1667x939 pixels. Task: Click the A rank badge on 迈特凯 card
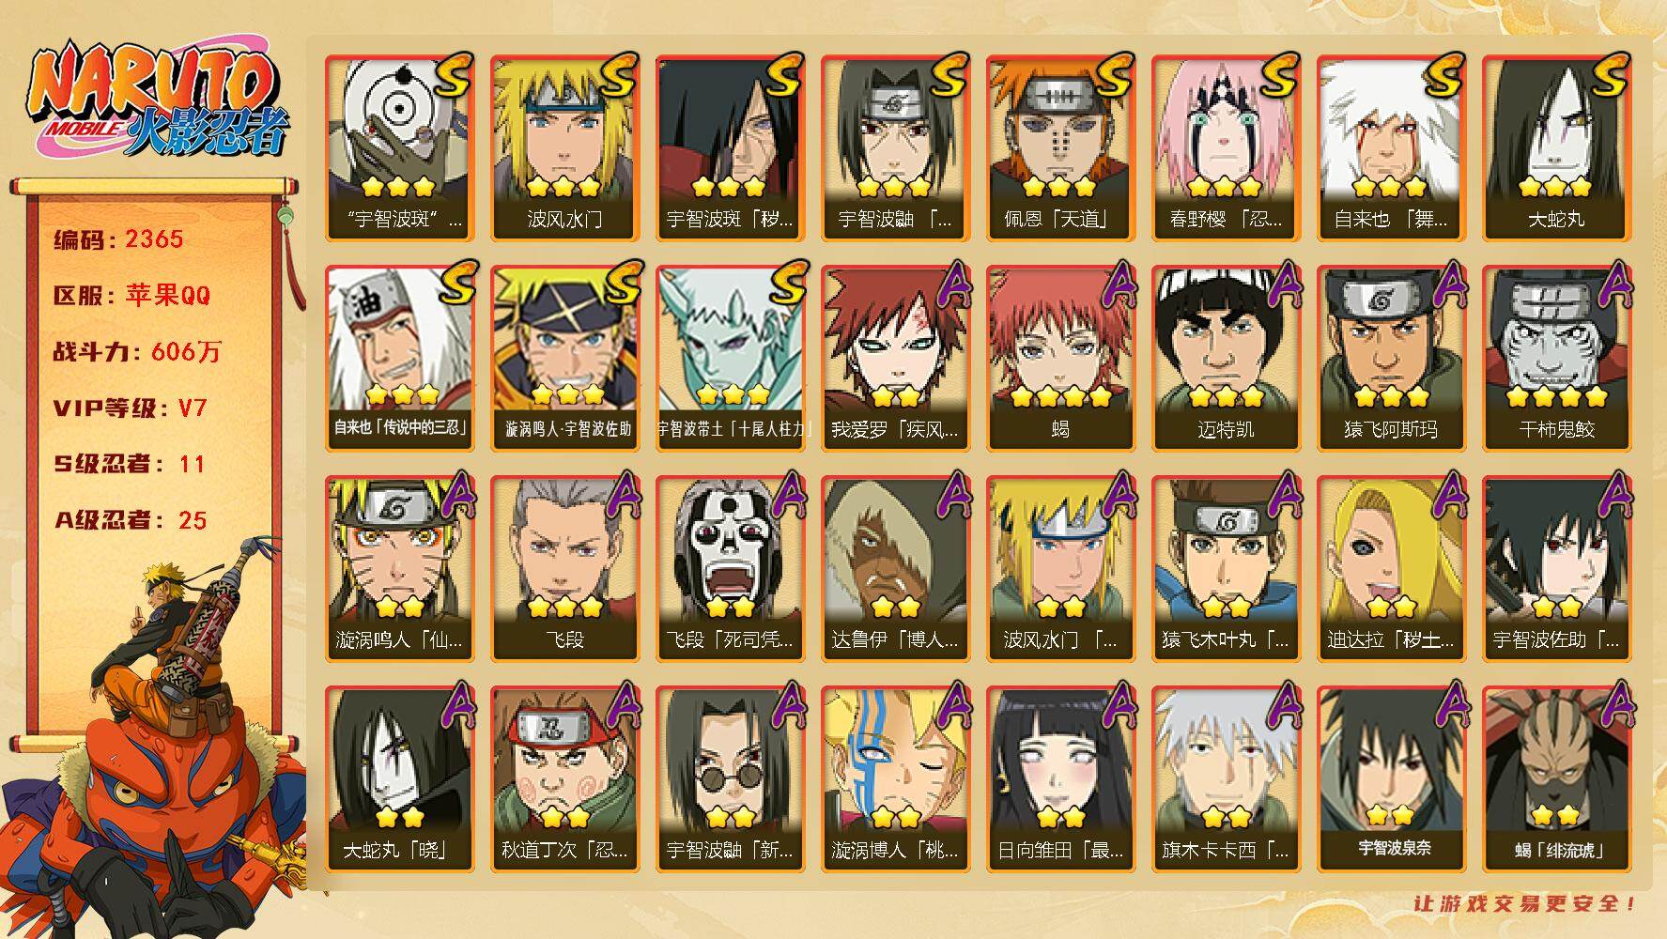[x=1282, y=285]
